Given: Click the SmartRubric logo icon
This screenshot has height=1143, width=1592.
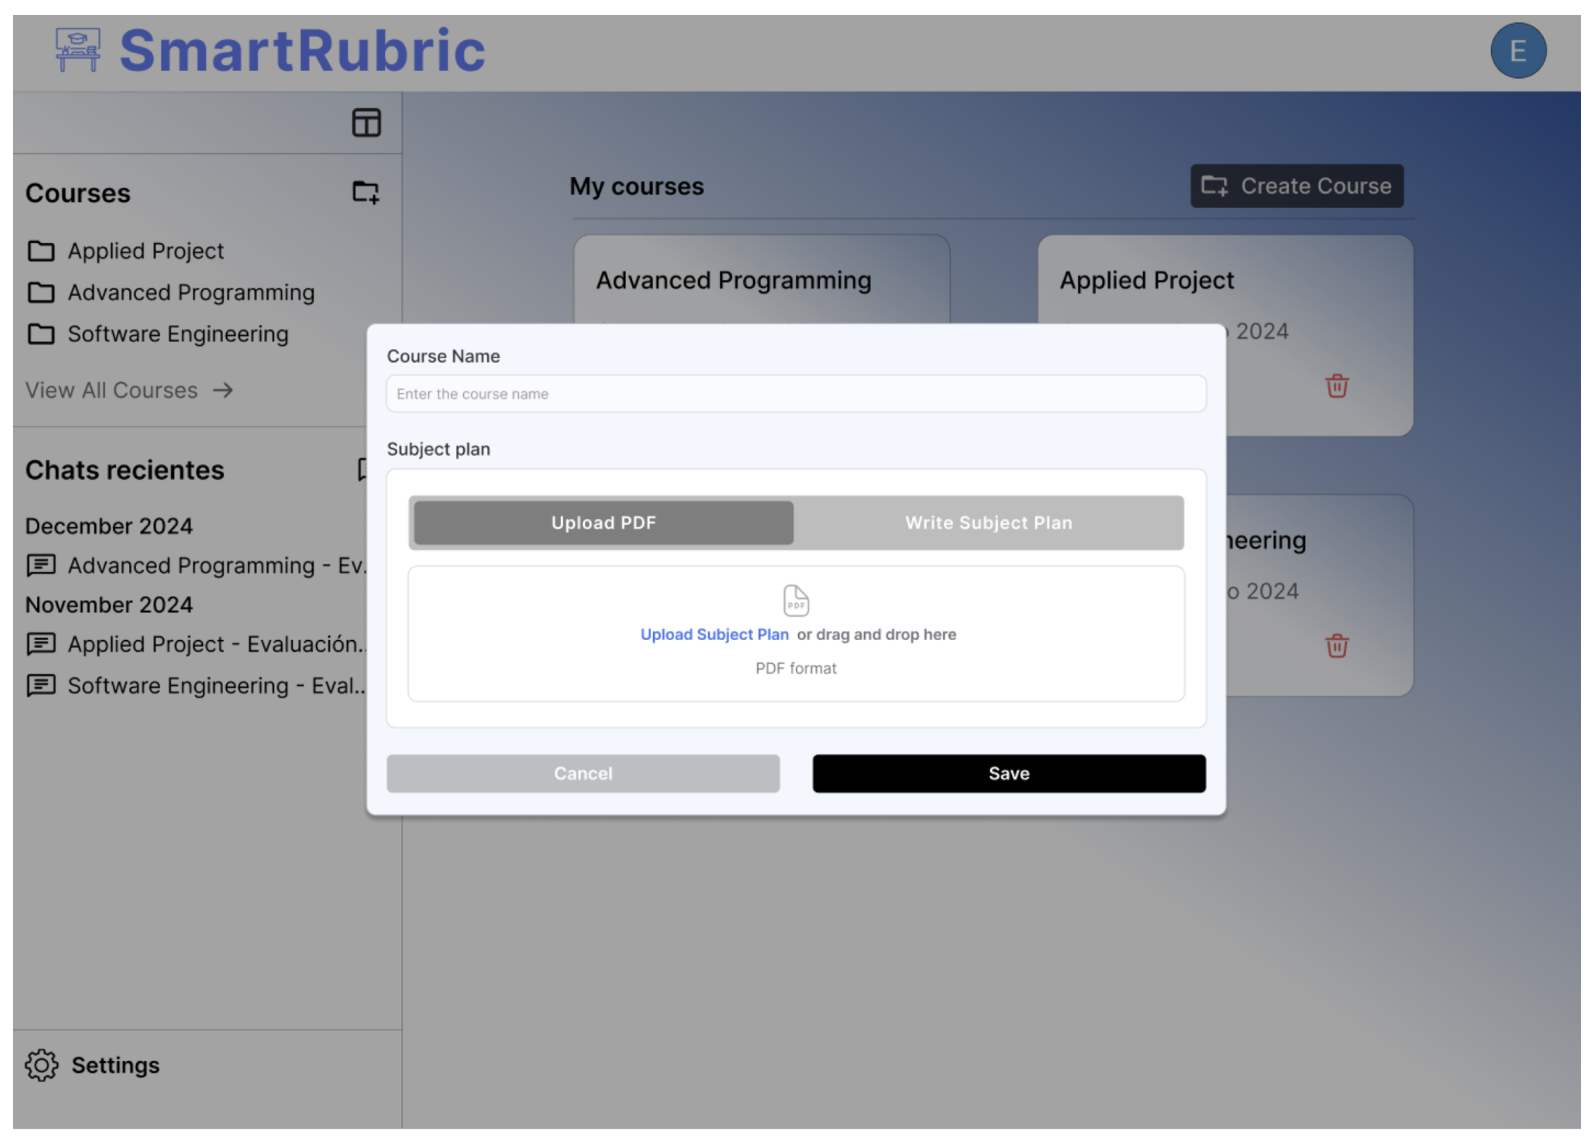Looking at the screenshot, I should (x=78, y=50).
